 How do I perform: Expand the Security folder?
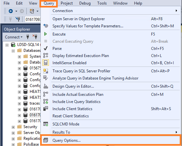click(x=13, y=127)
